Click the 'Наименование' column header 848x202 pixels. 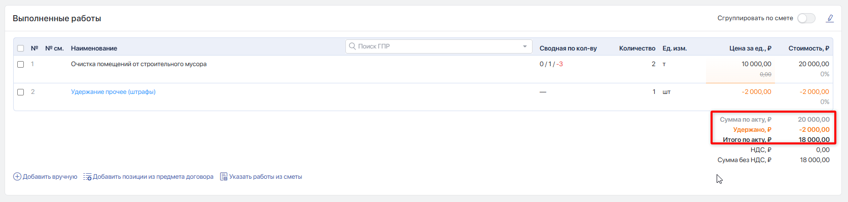94,48
